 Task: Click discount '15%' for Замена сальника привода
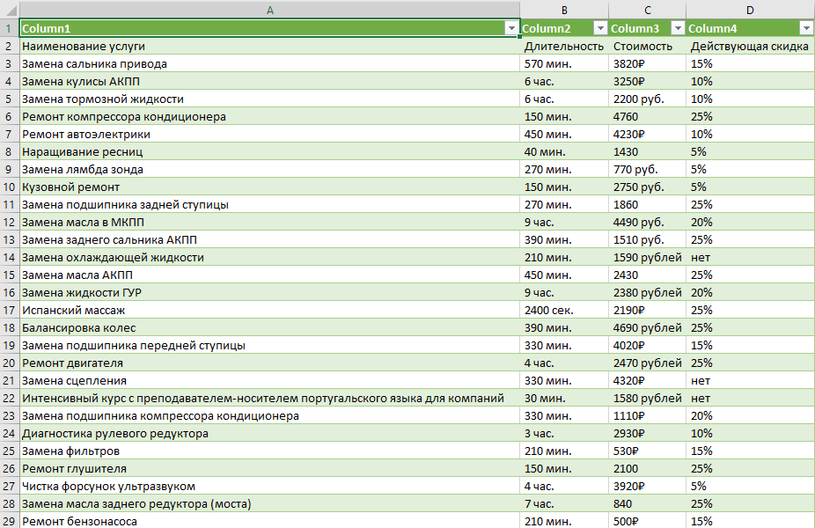(750, 64)
